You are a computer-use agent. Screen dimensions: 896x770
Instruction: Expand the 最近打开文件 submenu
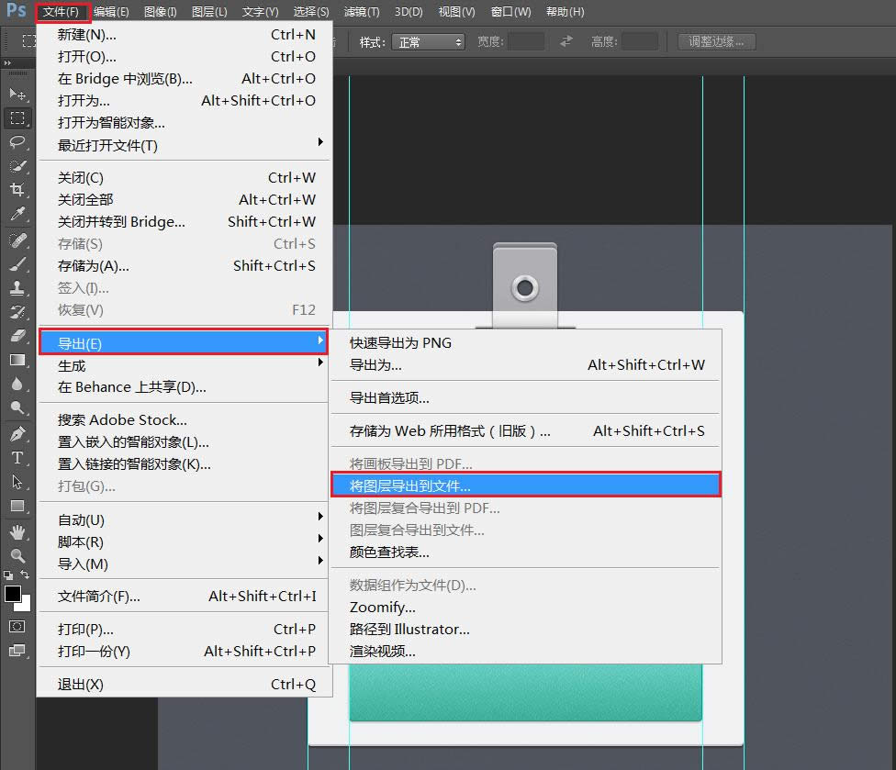pos(184,145)
